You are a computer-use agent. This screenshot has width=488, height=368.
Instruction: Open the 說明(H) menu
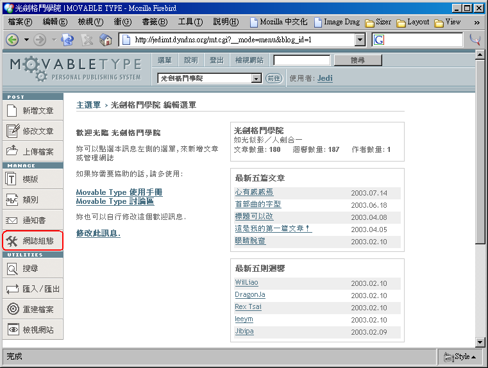[226, 22]
